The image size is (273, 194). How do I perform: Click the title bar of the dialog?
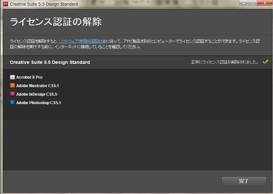click(x=131, y=4)
